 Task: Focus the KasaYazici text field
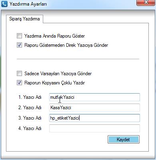(94, 108)
